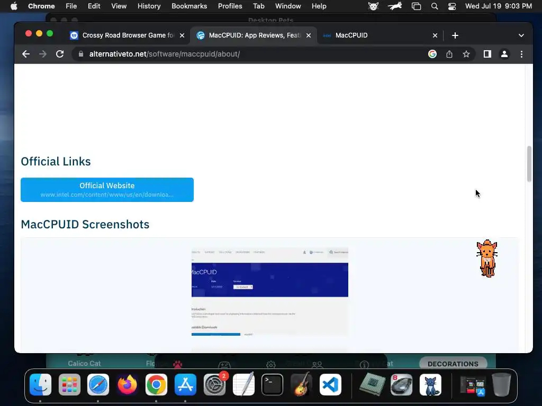The height and width of the screenshot is (406, 542).
Task: Open the Chrome application menu
Action: [x=41, y=6]
